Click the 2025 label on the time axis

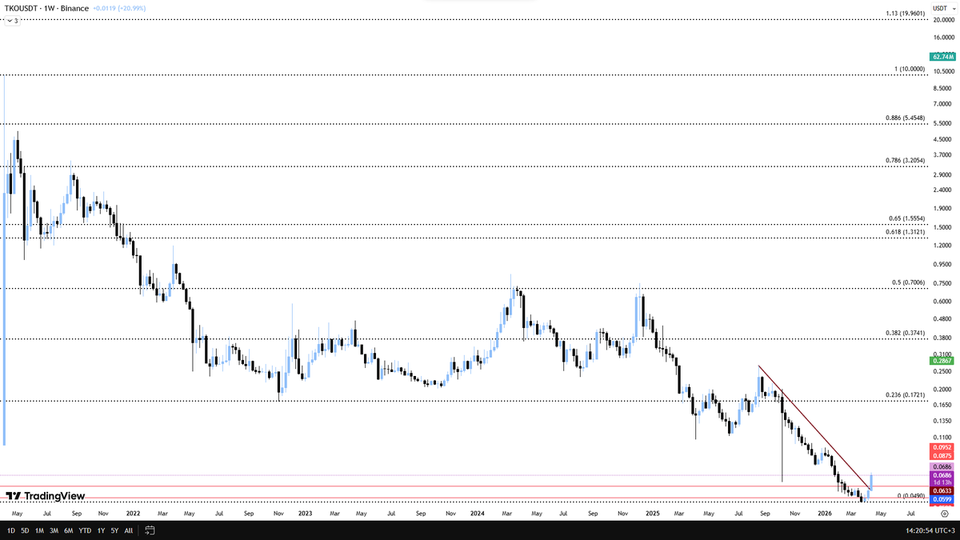(652, 512)
